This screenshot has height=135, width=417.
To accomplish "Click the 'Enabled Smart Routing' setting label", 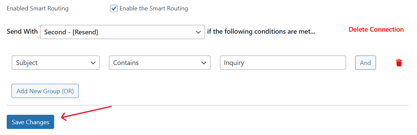I will pyautogui.click(x=38, y=8).
